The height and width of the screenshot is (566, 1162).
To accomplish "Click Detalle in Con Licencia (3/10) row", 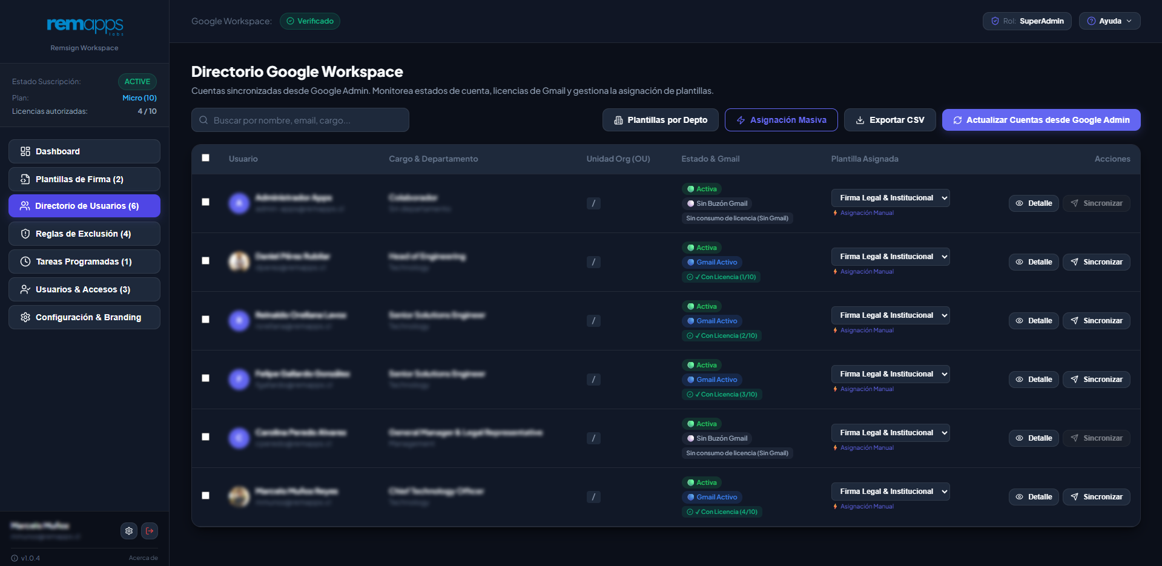I will click(1034, 380).
